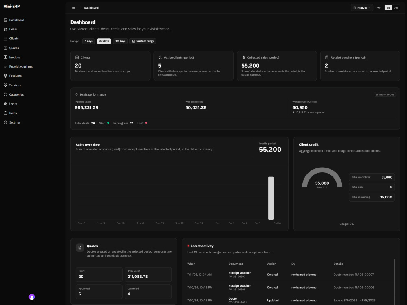Open the Repvix company dropdown

click(362, 8)
